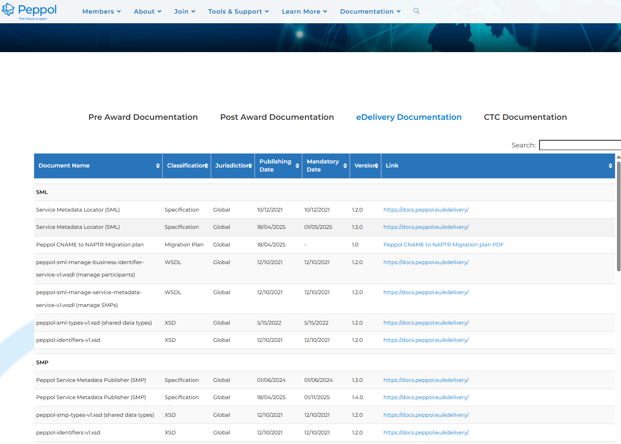Sort by Link column arrows
The width and height of the screenshot is (621, 444).
[610, 166]
